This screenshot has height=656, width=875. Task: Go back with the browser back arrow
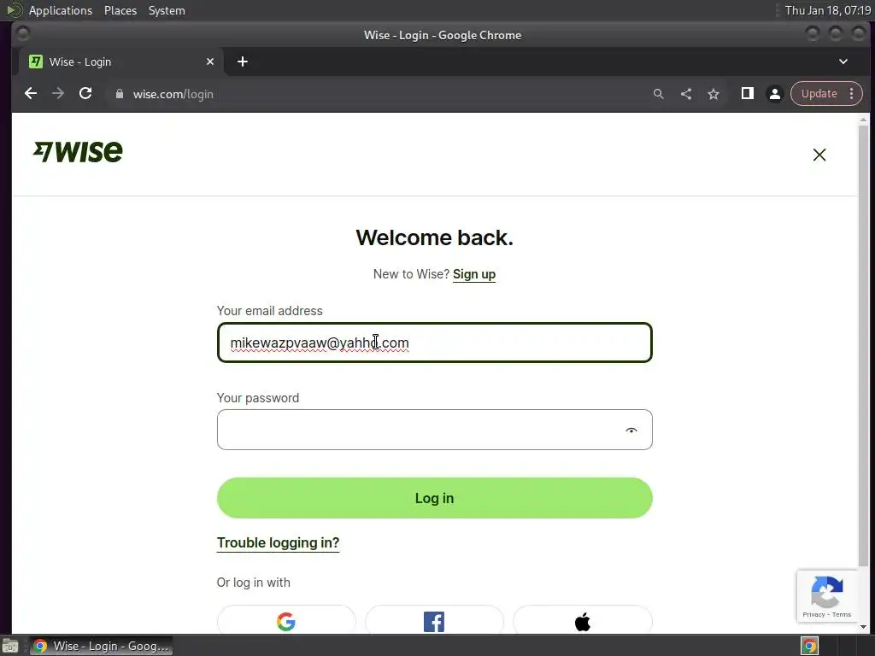[31, 94]
